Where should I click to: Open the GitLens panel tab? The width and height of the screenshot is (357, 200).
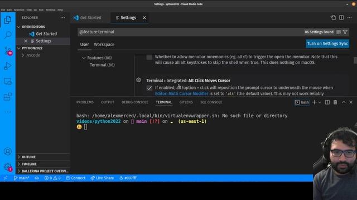click(186, 102)
